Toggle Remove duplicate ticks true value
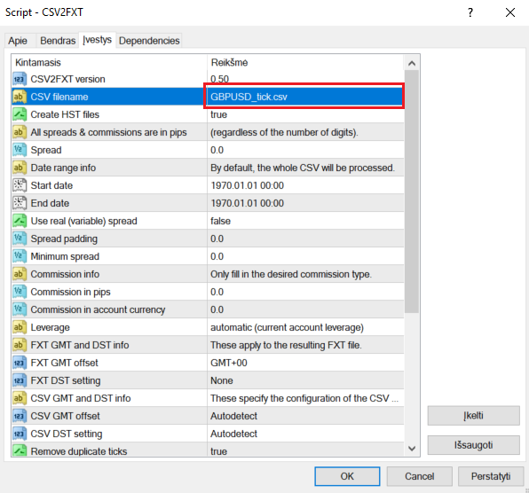529x493 pixels. coord(305,450)
